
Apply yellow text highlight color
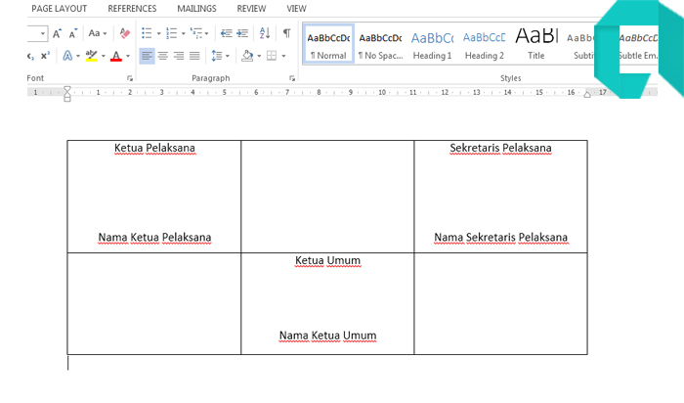(92, 56)
